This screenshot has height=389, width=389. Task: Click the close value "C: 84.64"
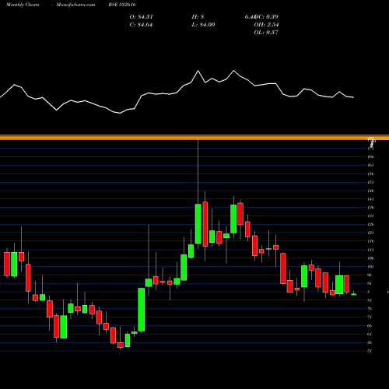click(x=142, y=25)
